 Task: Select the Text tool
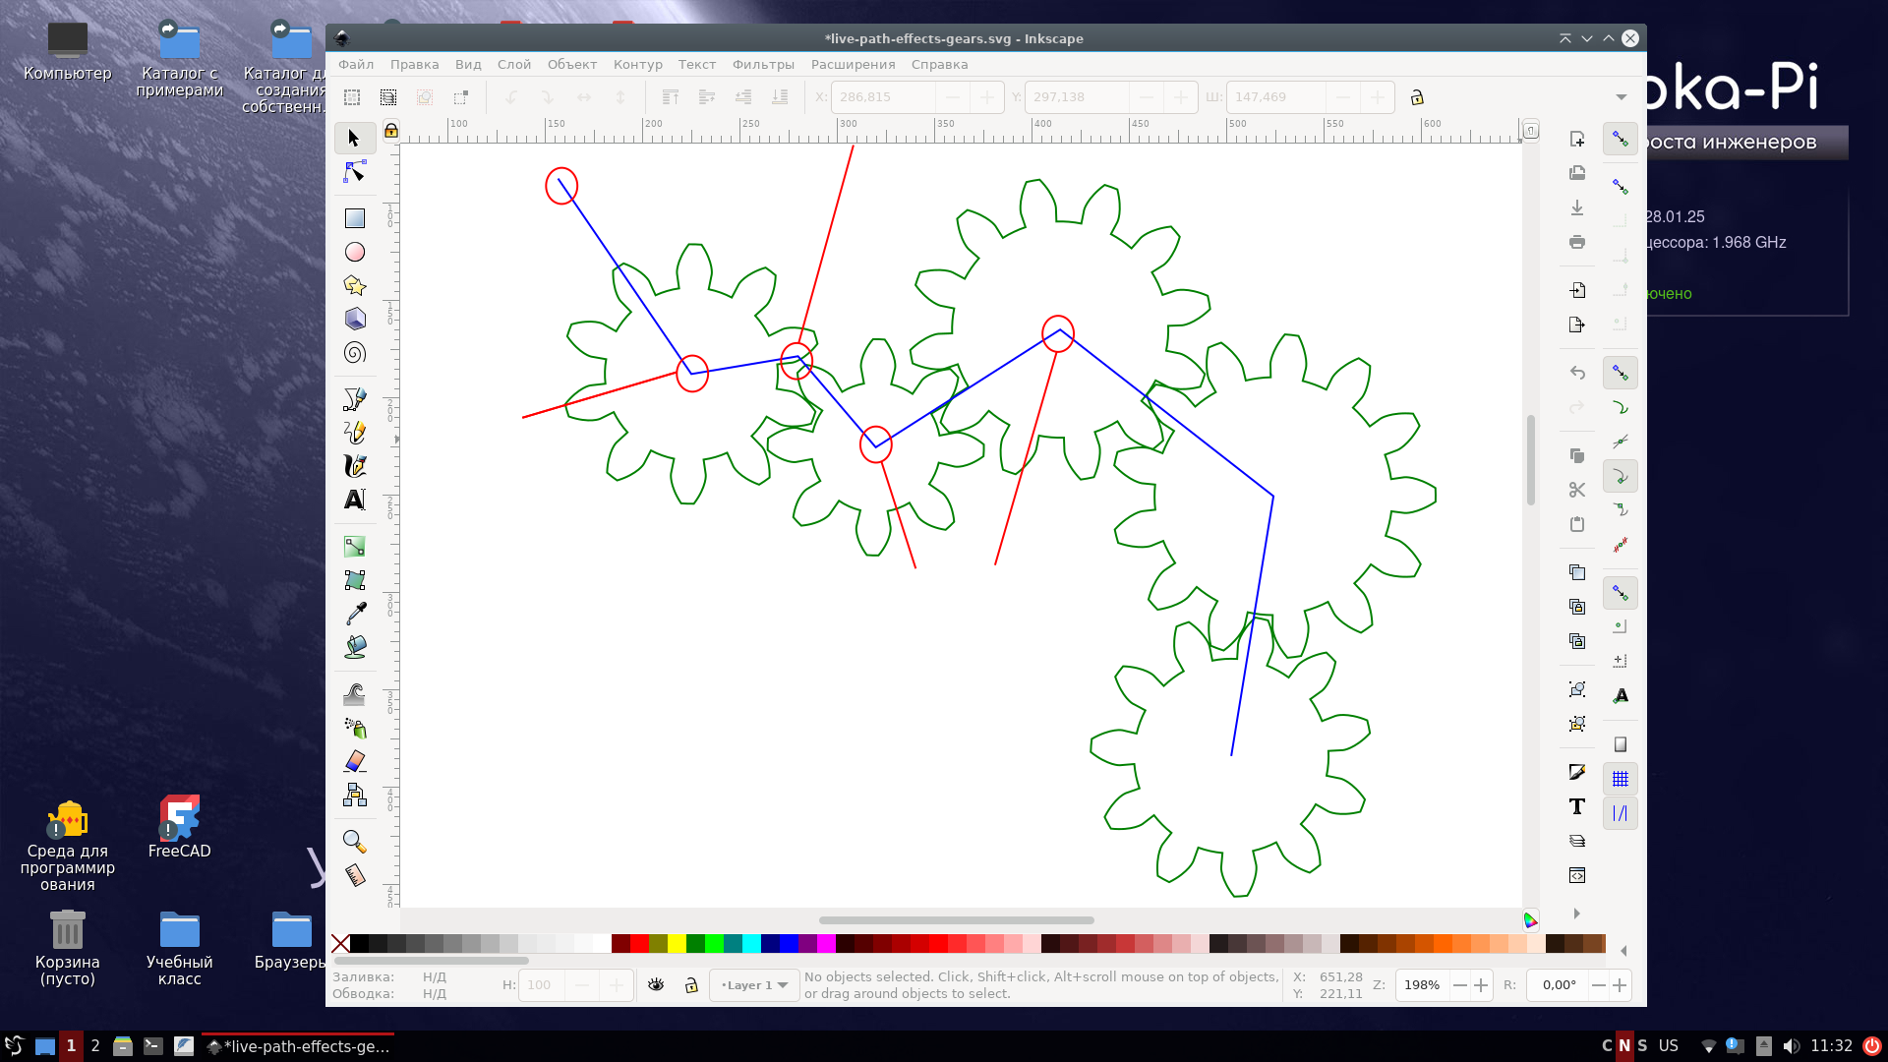click(x=354, y=499)
